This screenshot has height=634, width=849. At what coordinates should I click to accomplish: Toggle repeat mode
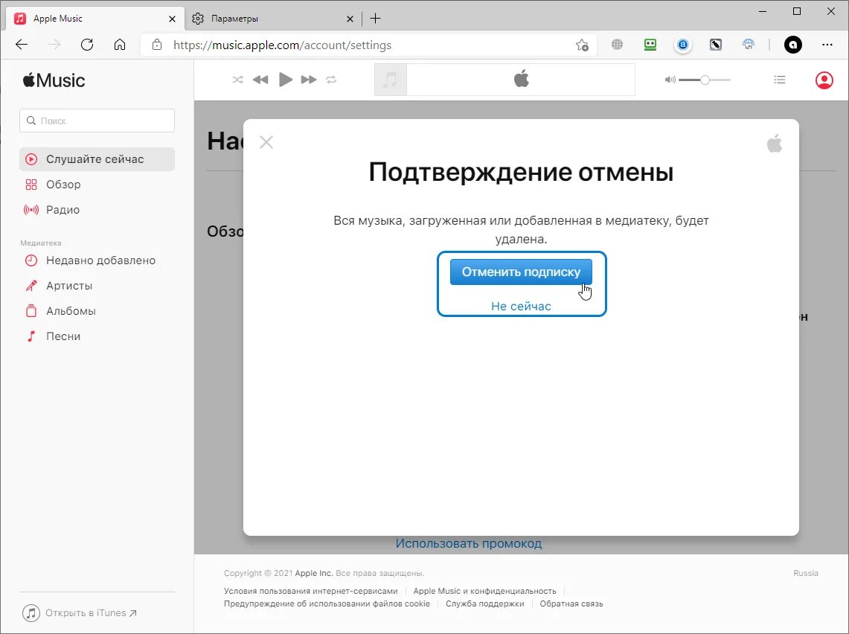pos(331,80)
